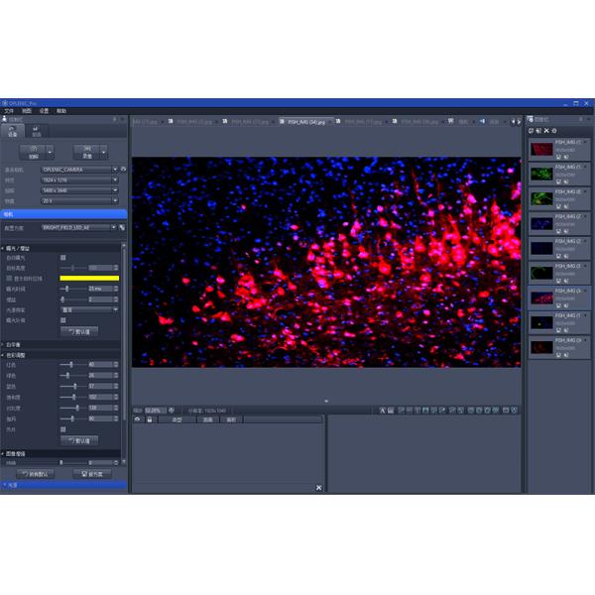Toggle the checkbox left of the yellow bar label

click(9, 278)
